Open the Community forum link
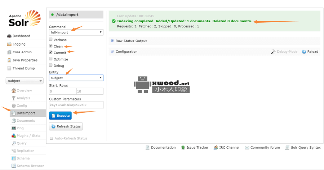Viewport: 324px width, 170px height. (265, 148)
